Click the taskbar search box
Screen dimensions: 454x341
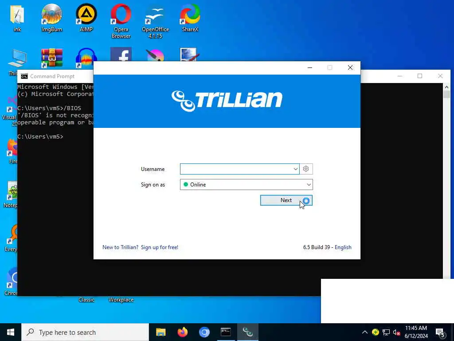[85, 332]
